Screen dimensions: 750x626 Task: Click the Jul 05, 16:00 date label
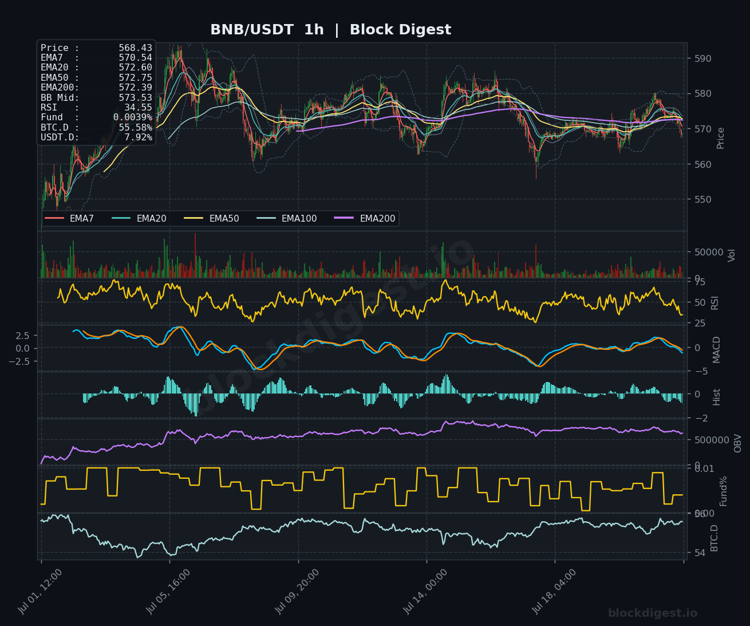pos(168,592)
